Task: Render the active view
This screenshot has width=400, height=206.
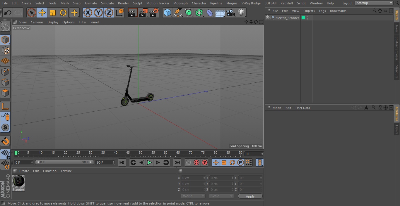Action: click(x=133, y=13)
